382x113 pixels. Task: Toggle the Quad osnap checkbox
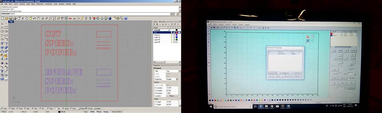[x=63, y=108]
